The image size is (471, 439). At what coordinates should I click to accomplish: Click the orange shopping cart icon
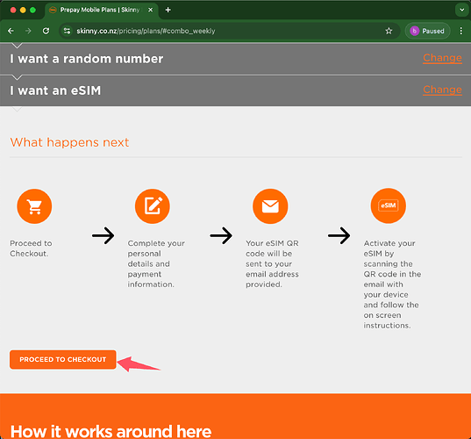click(x=34, y=206)
